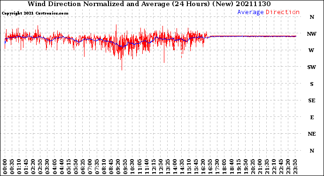The image size is (324, 176).
Task: Click the 14:00 time axis label
Action: 175,167
